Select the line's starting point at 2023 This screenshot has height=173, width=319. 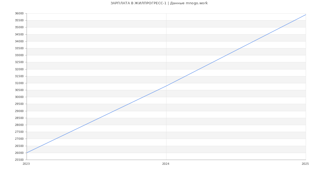point(27,153)
